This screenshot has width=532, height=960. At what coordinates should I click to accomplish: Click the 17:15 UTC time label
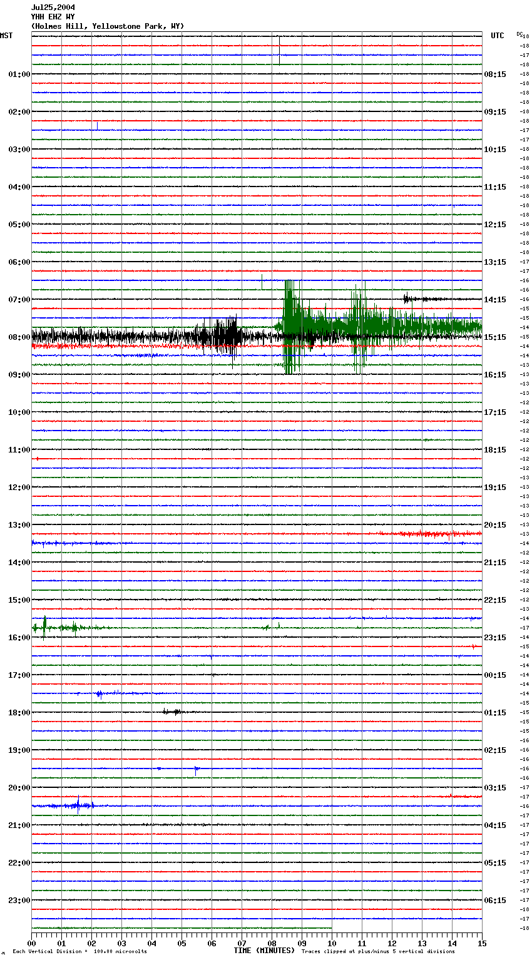coord(495,412)
